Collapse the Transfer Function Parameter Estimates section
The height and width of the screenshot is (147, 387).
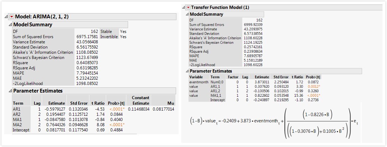pyautogui.click(x=187, y=71)
